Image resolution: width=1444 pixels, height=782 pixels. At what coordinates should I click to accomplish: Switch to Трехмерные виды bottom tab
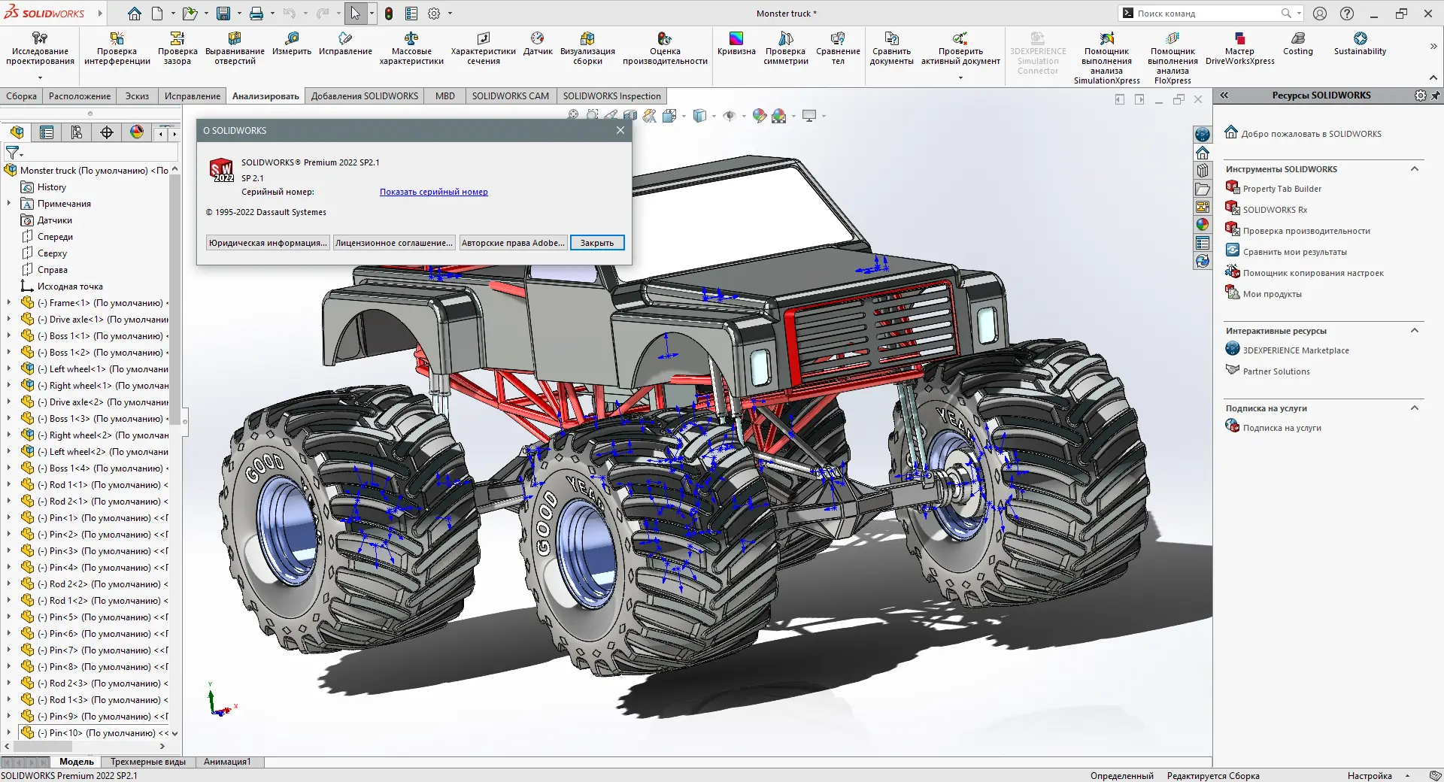148,762
